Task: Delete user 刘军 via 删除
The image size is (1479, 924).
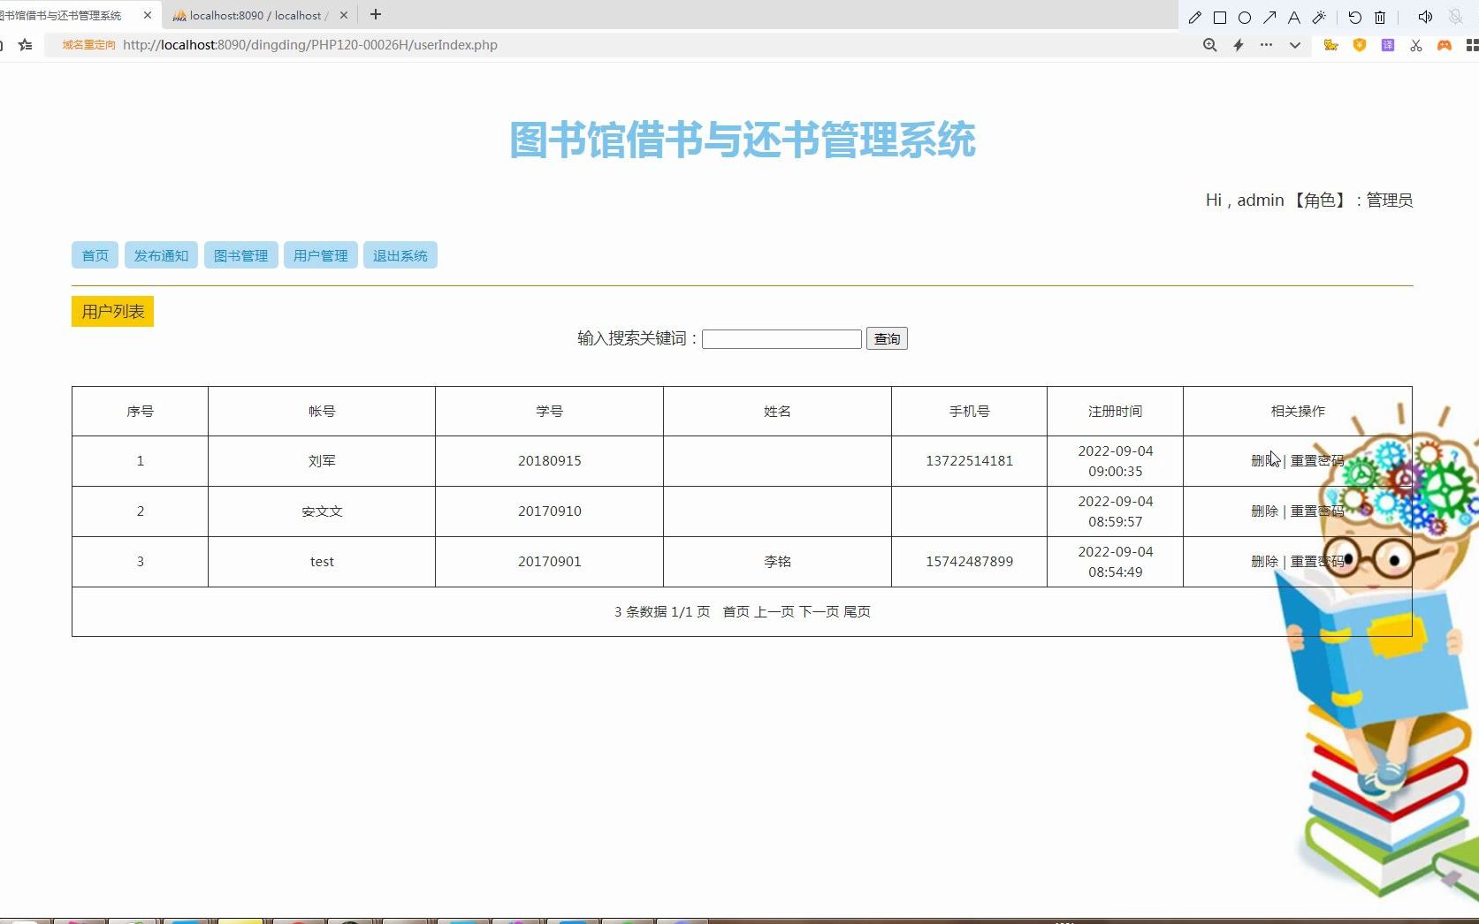Action: tap(1264, 460)
